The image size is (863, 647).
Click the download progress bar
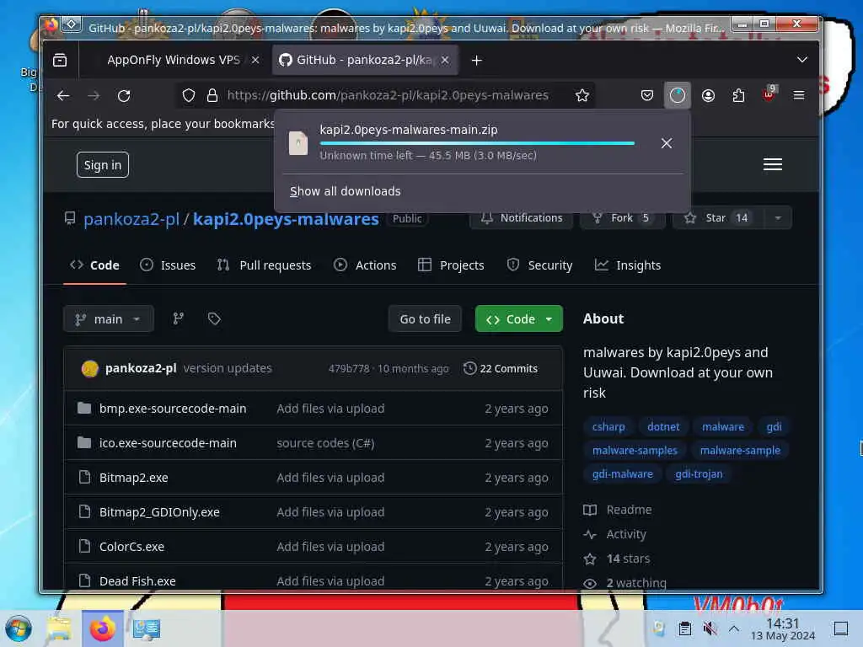477,143
